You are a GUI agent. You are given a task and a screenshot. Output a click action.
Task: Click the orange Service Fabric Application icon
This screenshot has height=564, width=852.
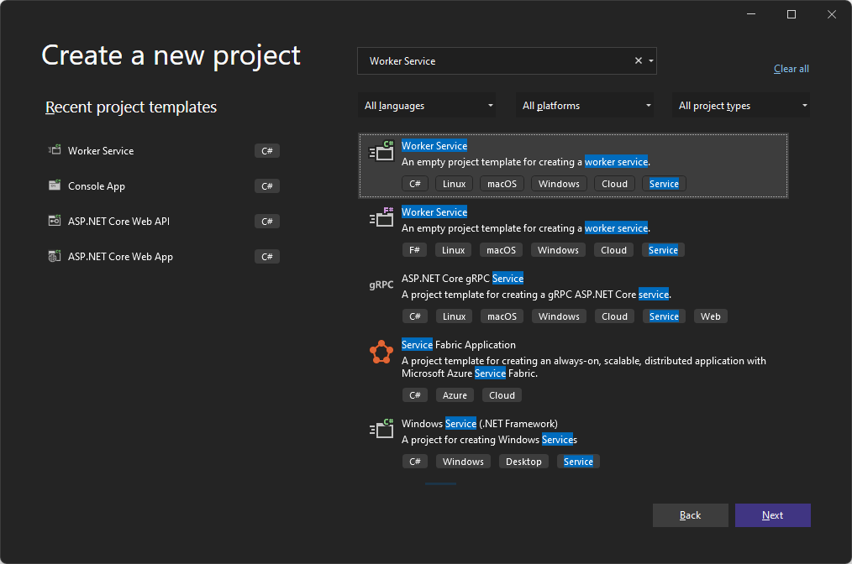[x=381, y=352]
